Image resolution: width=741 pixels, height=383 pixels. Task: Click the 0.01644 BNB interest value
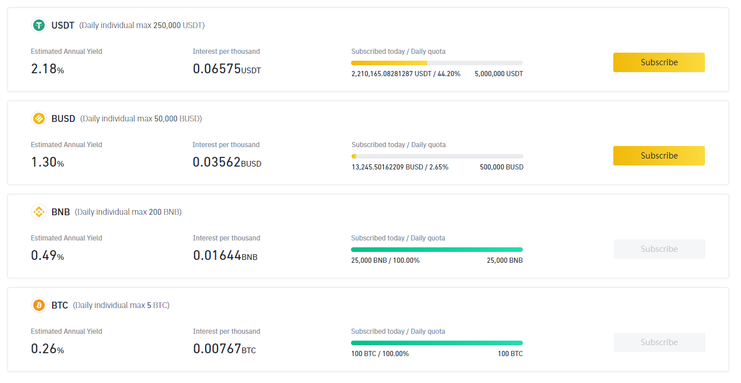tap(225, 255)
